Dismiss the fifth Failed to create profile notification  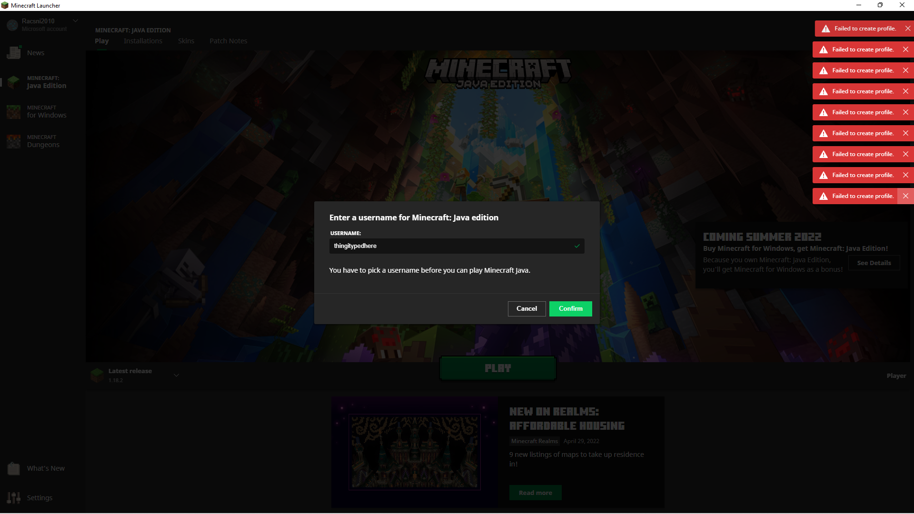905,112
